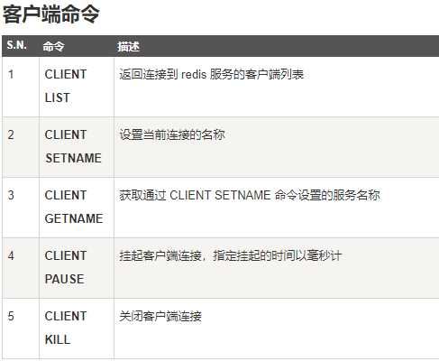Click the S.N. column header

tap(16, 45)
